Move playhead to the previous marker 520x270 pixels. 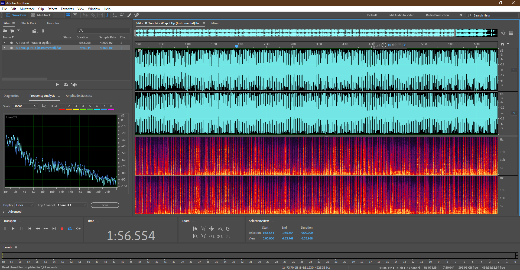[29, 229]
